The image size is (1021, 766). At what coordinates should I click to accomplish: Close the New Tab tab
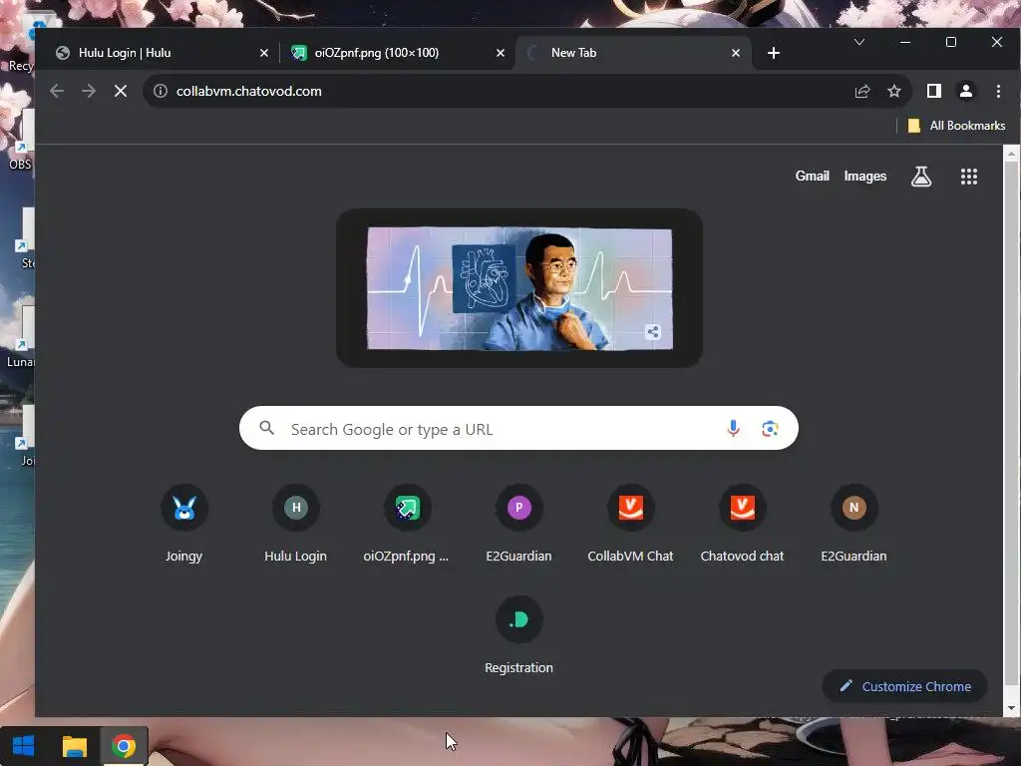click(x=735, y=53)
